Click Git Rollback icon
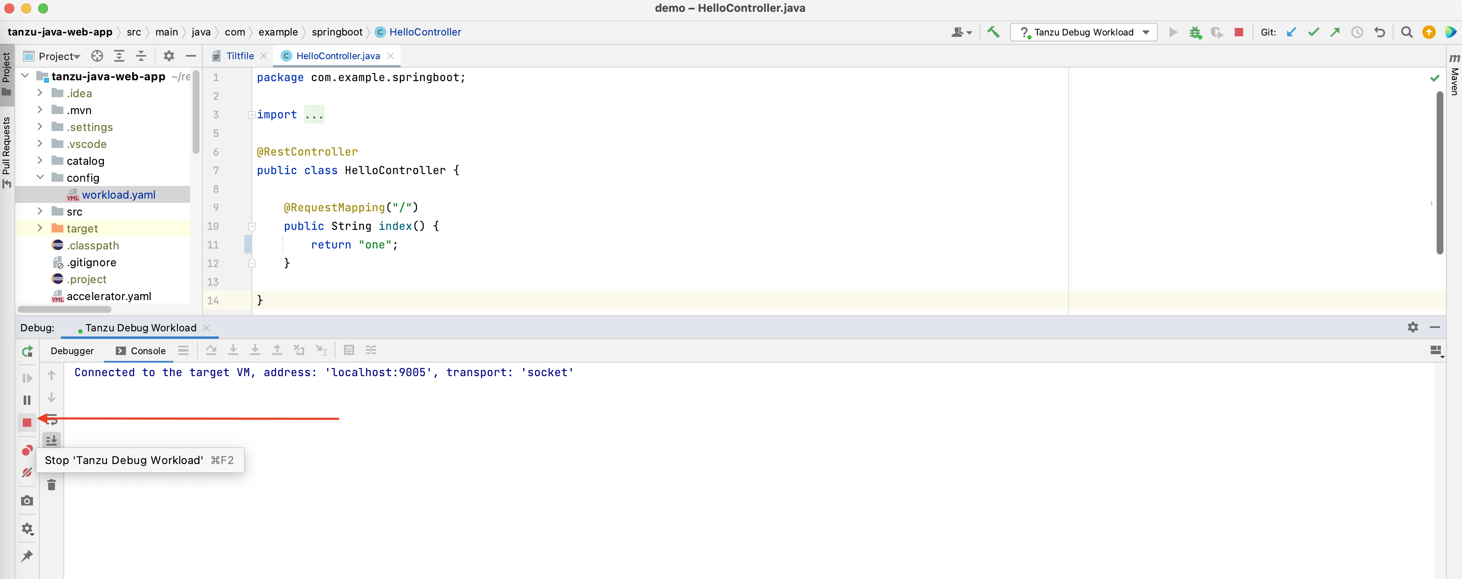The image size is (1462, 579). click(1380, 33)
